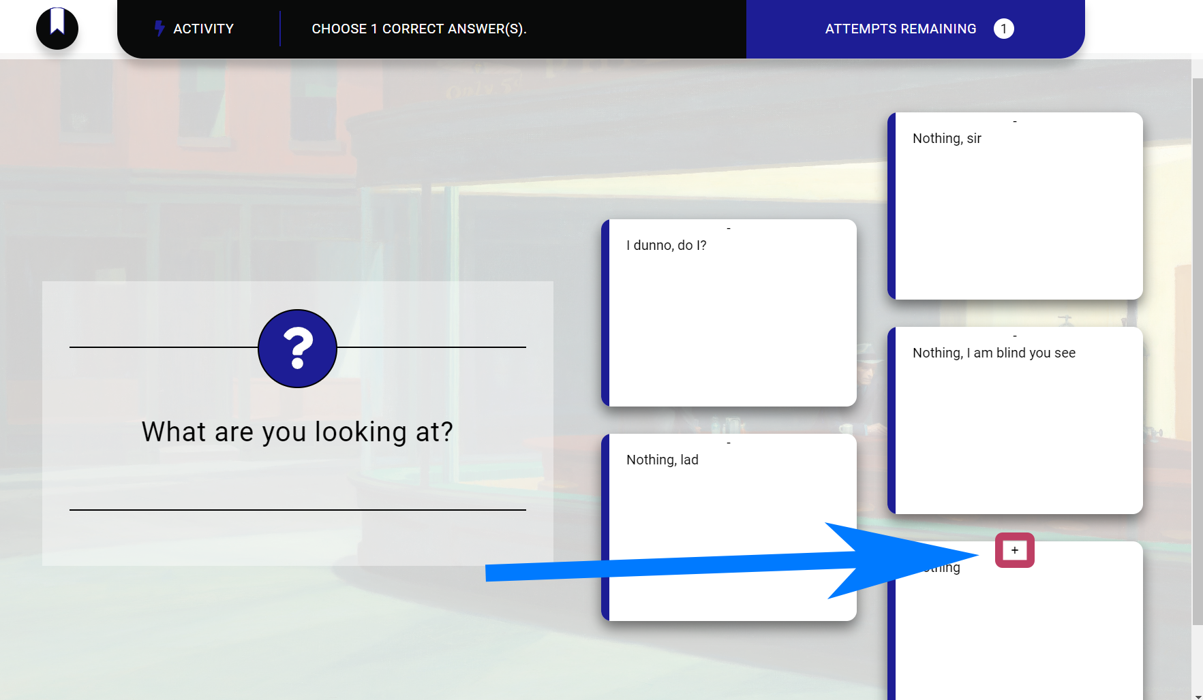
Task: Pick the "Nothing, I am blind you see" text
Action: pyautogui.click(x=994, y=353)
